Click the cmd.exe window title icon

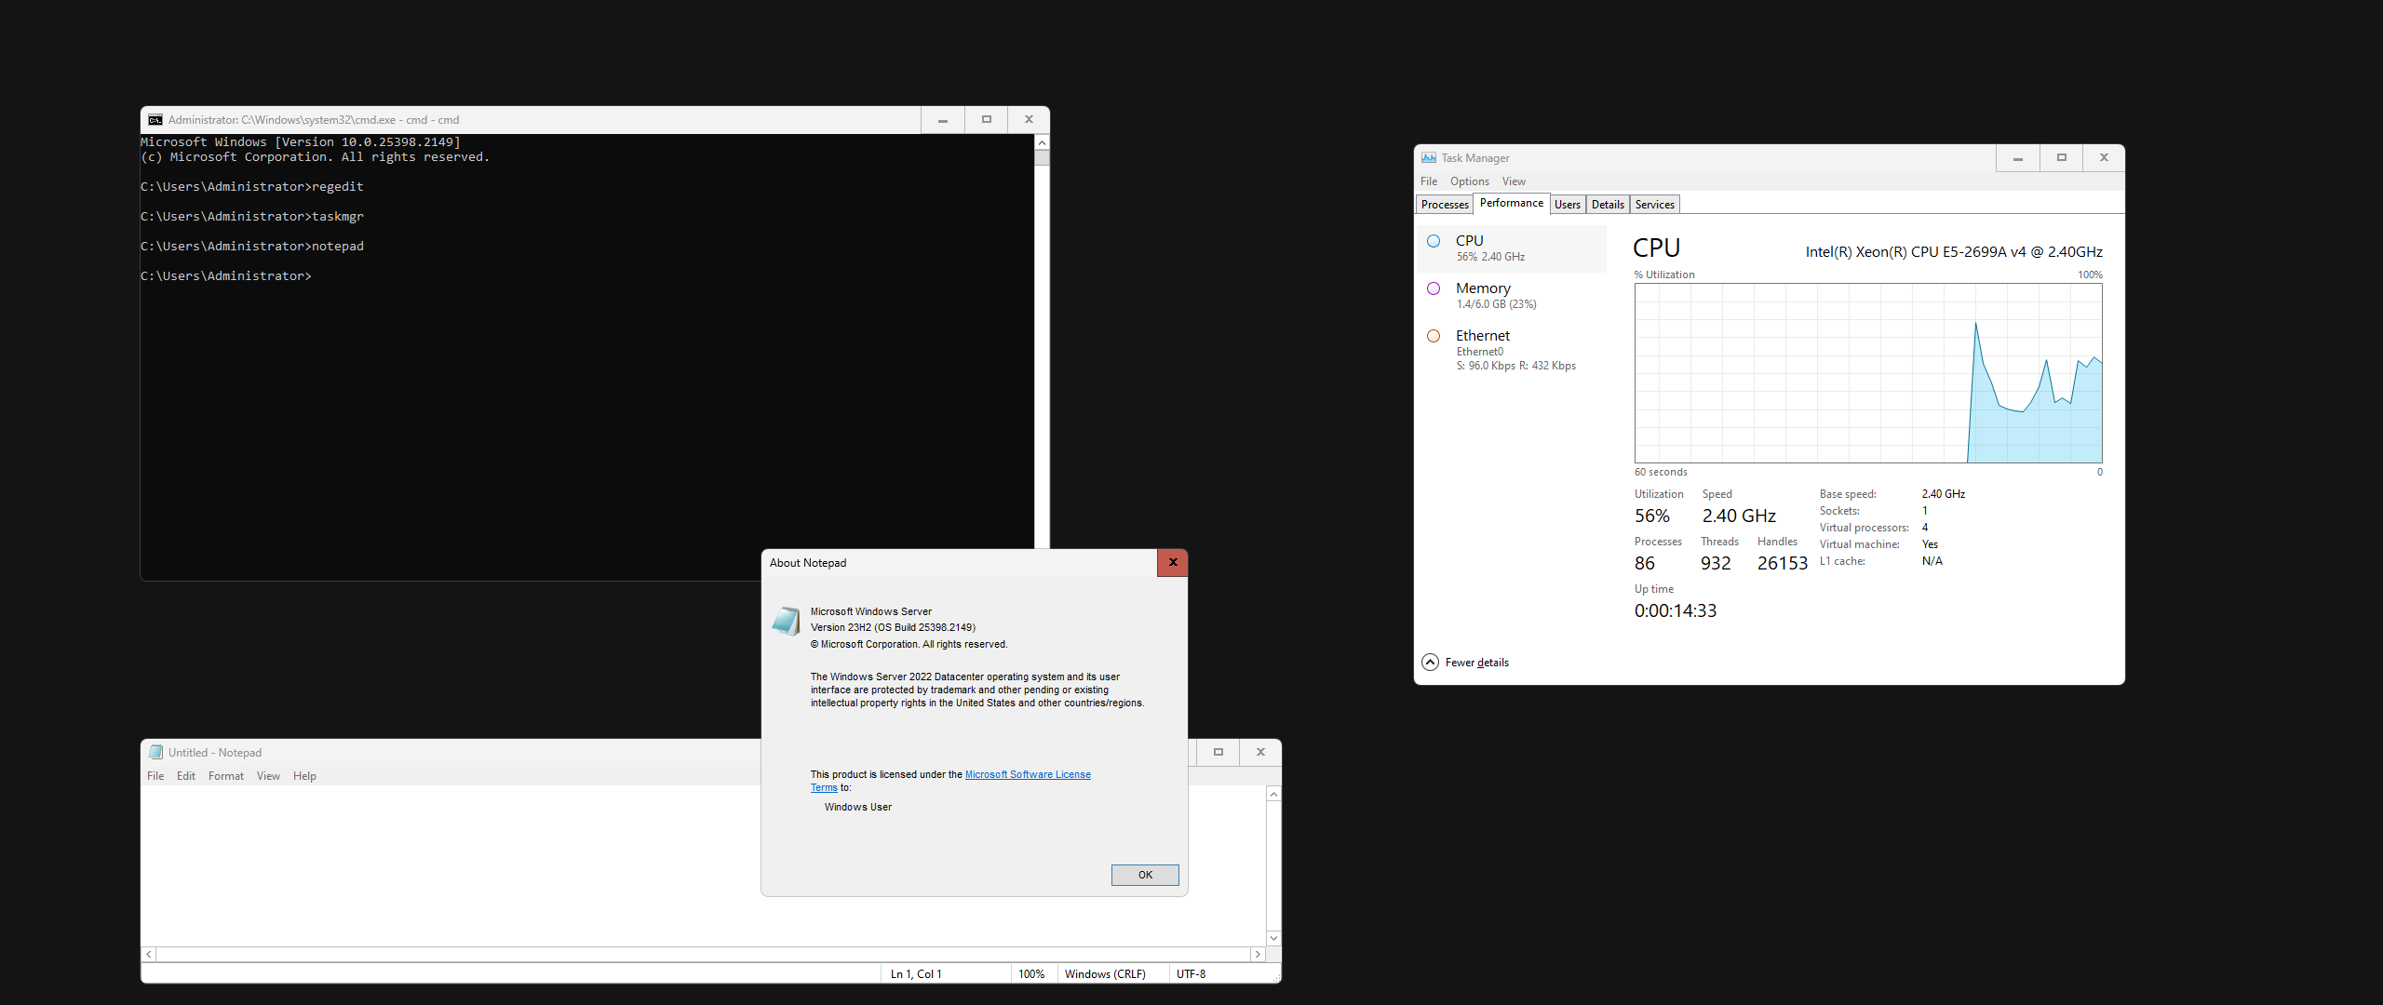(x=155, y=120)
